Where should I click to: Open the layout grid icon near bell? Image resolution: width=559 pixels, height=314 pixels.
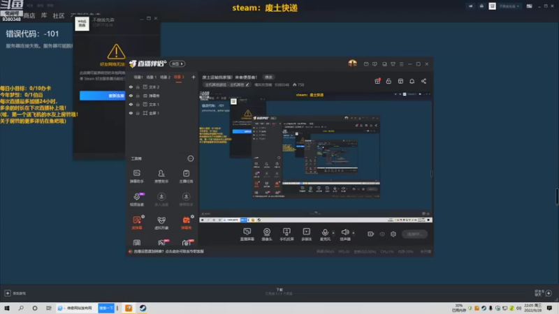(400, 81)
